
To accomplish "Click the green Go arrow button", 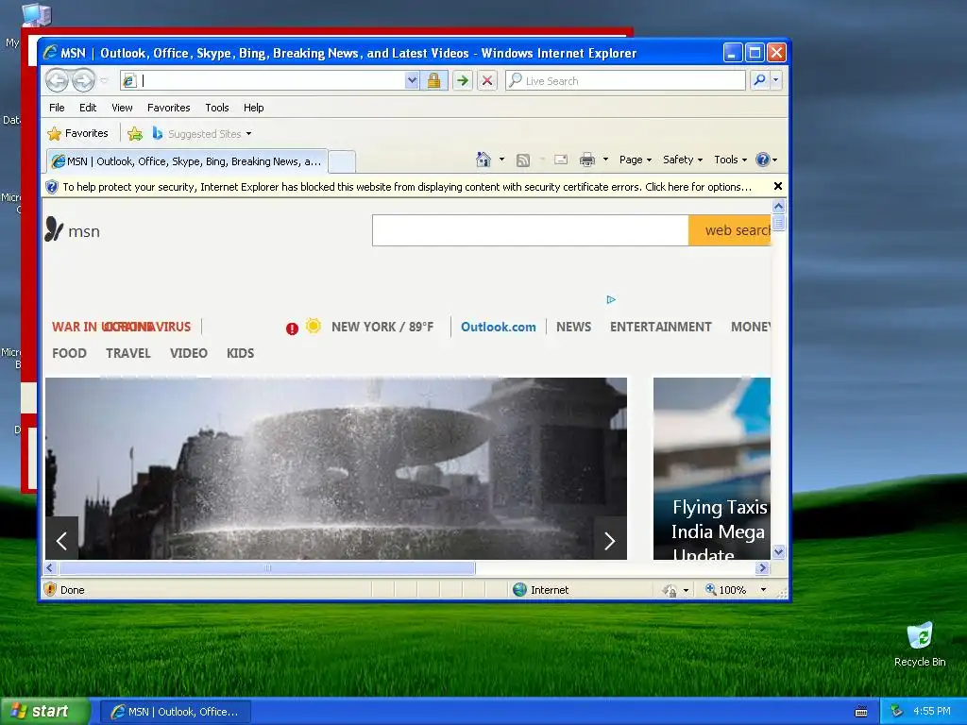I will [x=463, y=81].
